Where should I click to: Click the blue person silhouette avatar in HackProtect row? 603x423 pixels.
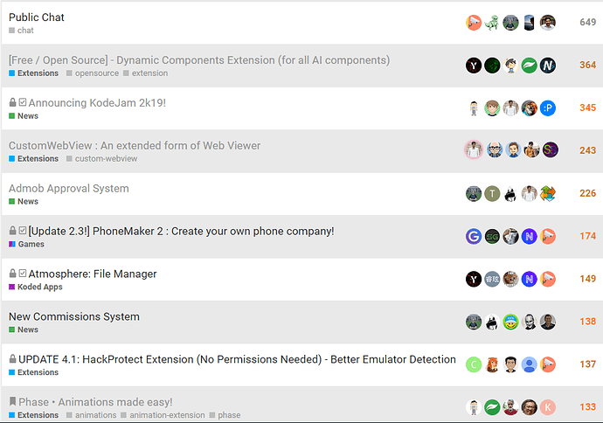pos(530,364)
